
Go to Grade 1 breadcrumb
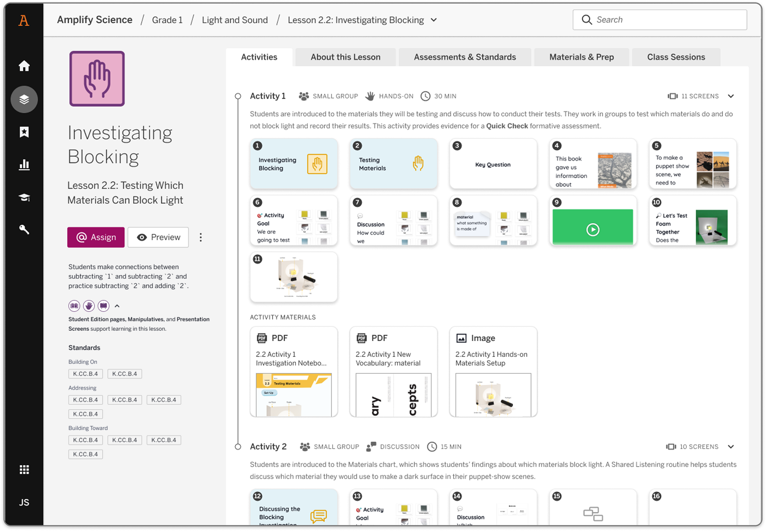point(167,20)
